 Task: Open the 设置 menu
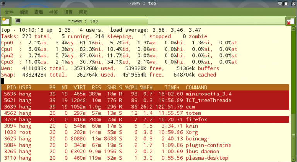[68, 12]
